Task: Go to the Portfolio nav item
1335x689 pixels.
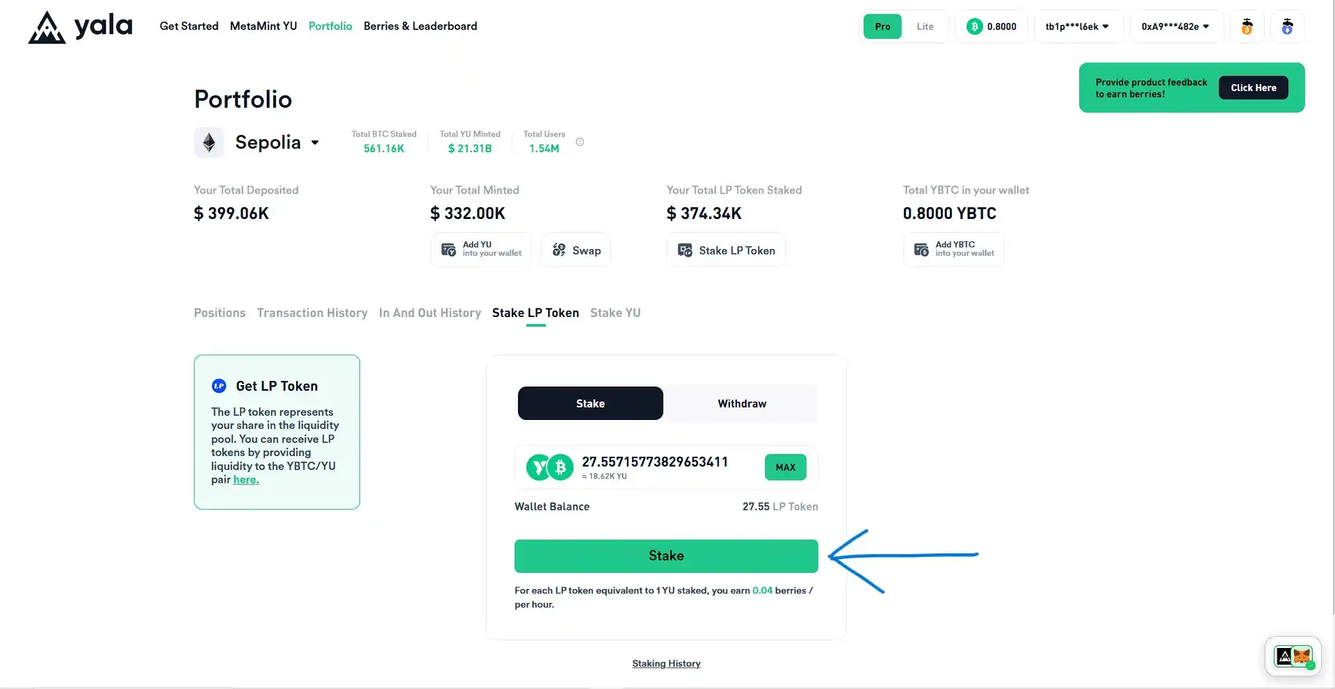Action: [x=330, y=26]
